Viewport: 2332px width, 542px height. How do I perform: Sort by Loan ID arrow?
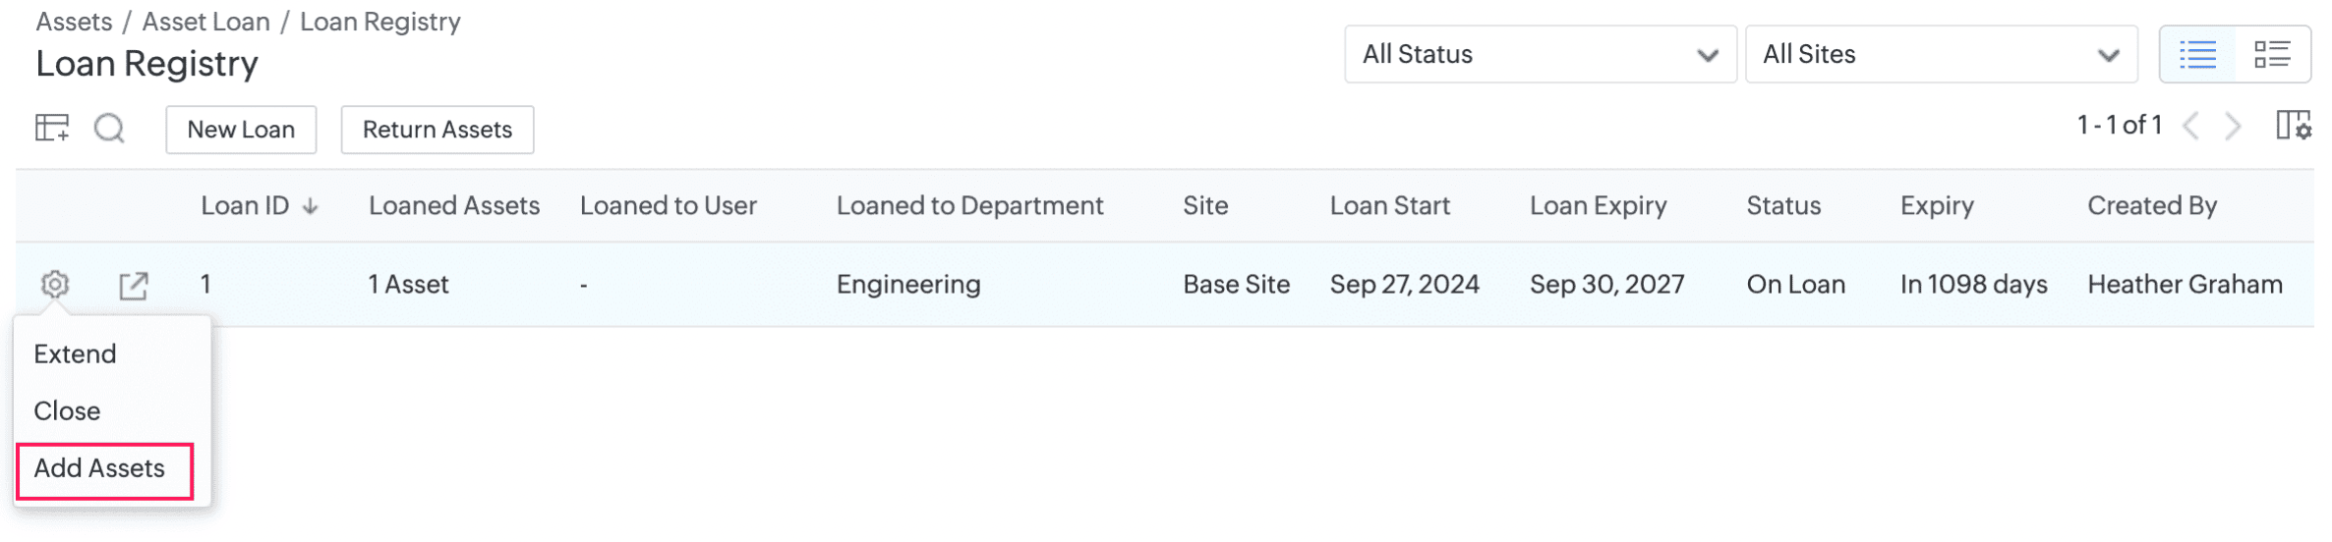tap(311, 206)
